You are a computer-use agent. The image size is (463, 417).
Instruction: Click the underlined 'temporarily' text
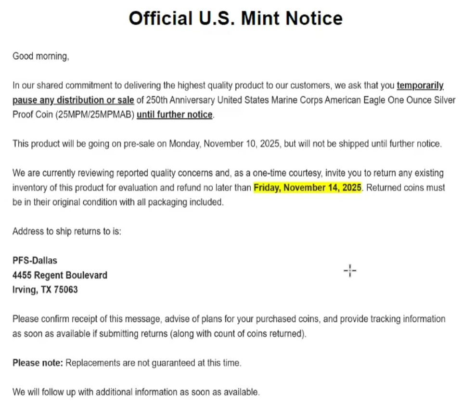coord(420,86)
